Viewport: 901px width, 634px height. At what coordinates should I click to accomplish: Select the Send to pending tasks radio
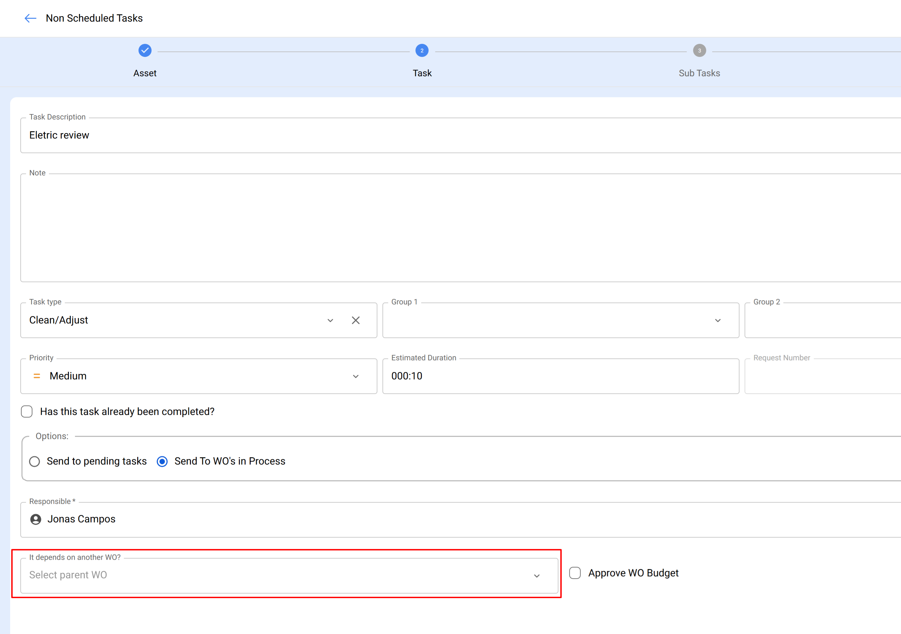[x=35, y=461]
